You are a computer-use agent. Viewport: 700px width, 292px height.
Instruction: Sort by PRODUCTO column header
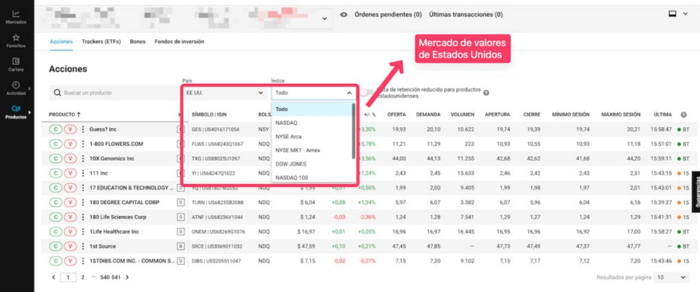point(65,115)
